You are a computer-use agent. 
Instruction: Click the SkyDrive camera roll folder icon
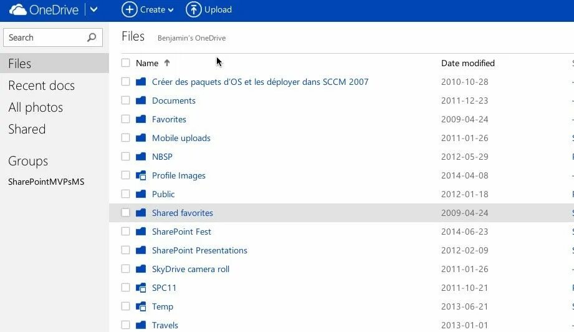pyautogui.click(x=141, y=268)
